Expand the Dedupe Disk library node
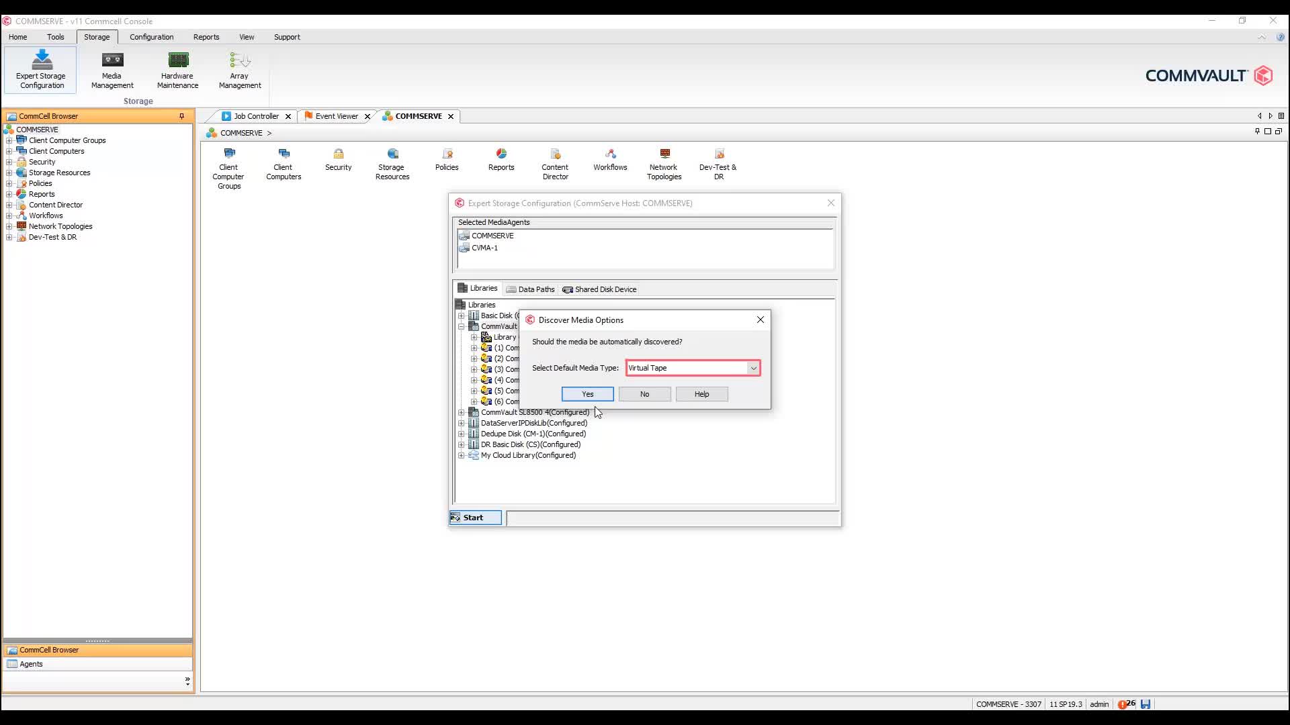This screenshot has width=1290, height=725. (x=462, y=434)
